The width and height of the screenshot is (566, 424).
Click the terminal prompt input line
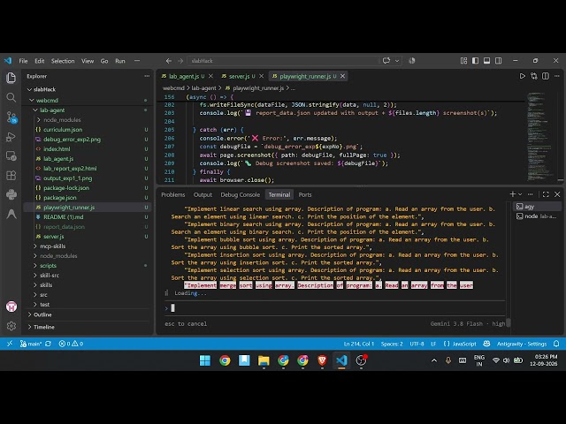334,308
